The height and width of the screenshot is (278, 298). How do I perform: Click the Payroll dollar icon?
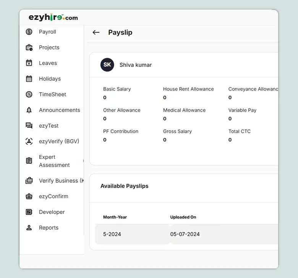point(29,32)
